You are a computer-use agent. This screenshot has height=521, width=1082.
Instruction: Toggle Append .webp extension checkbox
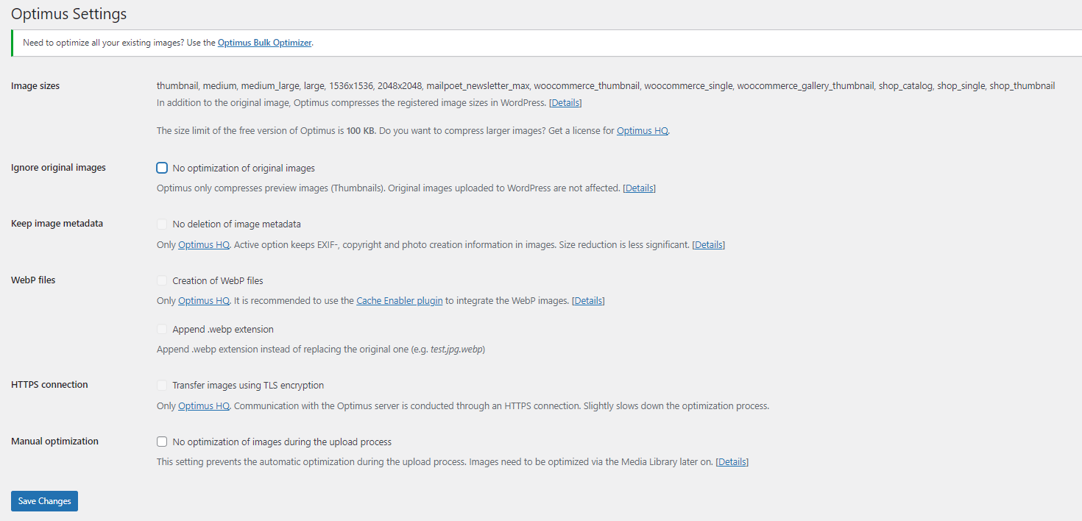pyautogui.click(x=162, y=329)
